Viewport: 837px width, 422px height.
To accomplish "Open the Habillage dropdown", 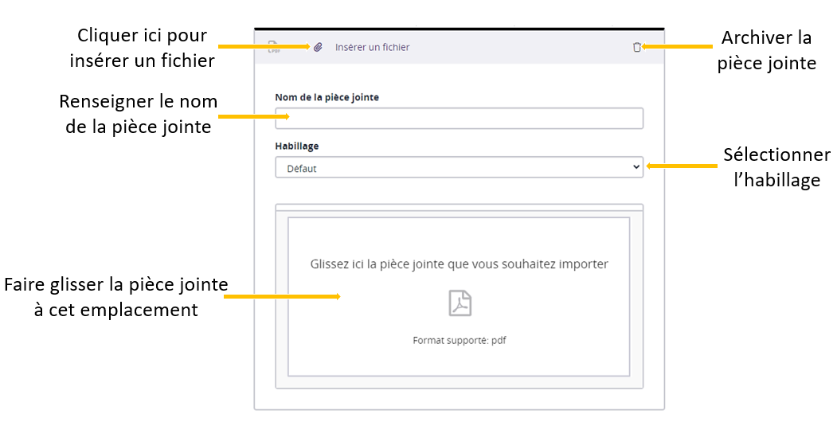I will click(459, 167).
